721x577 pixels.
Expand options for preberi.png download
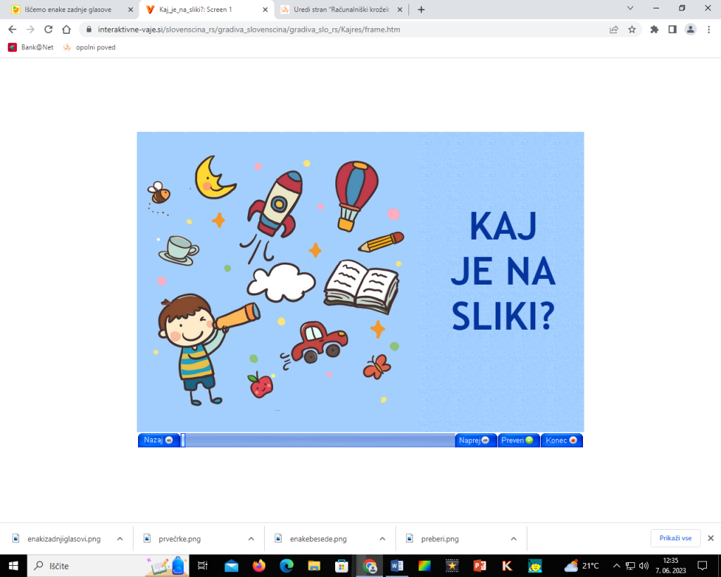514,539
